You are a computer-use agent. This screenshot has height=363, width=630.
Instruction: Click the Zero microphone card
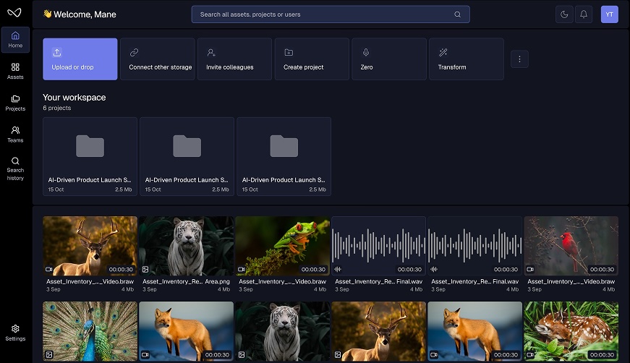pos(389,59)
